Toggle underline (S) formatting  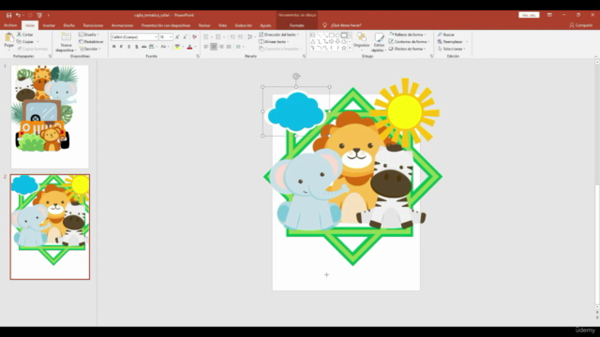pos(129,47)
